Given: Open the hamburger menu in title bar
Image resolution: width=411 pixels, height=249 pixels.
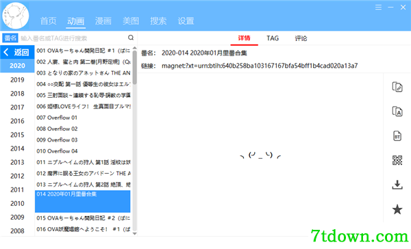Looking at the screenshot, I should click(378, 8).
